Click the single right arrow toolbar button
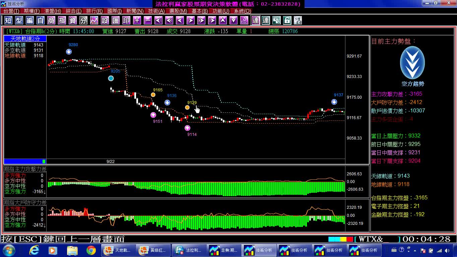Screen dimensions: 457x257 (x=191, y=20)
